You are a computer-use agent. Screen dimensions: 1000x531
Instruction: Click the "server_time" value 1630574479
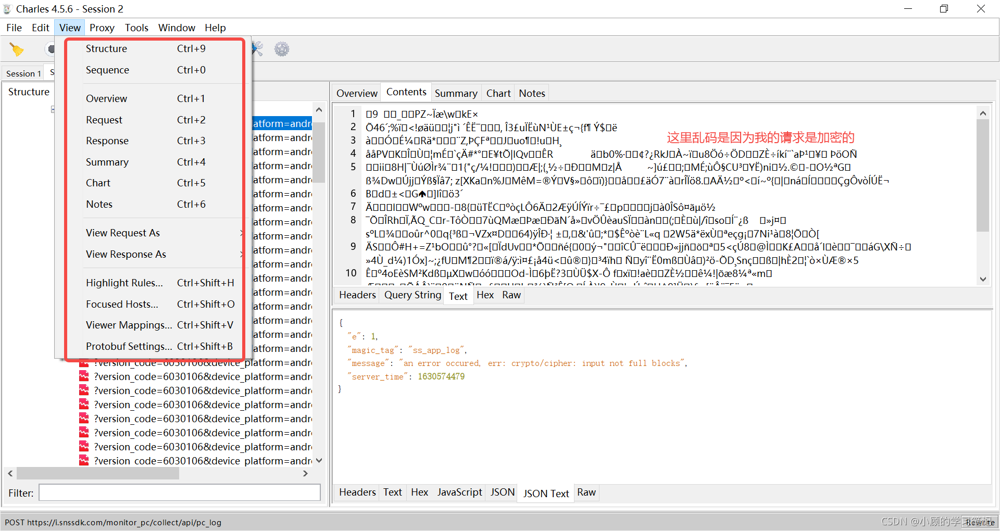pos(441,376)
